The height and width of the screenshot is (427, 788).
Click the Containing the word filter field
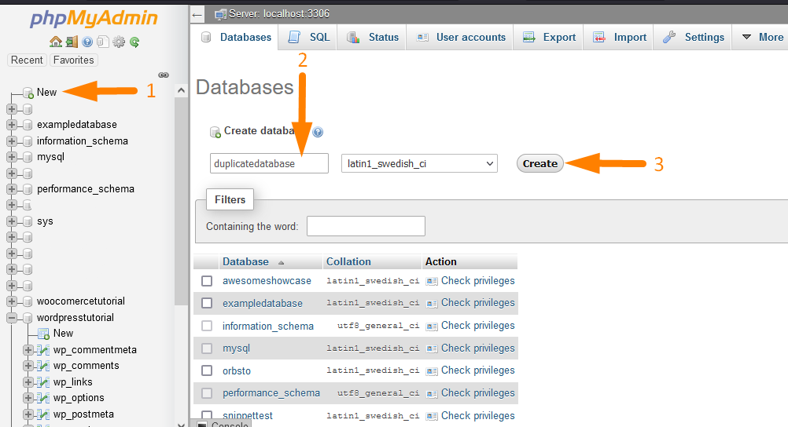click(366, 226)
